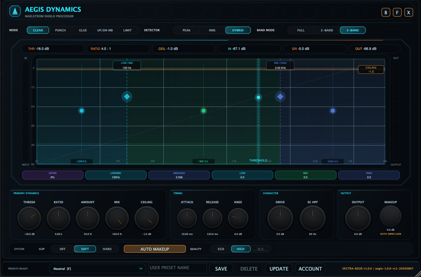Select the Low/Mid crossover diamond handle
Image resolution: width=421 pixels, height=277 pixels.
[127, 97]
